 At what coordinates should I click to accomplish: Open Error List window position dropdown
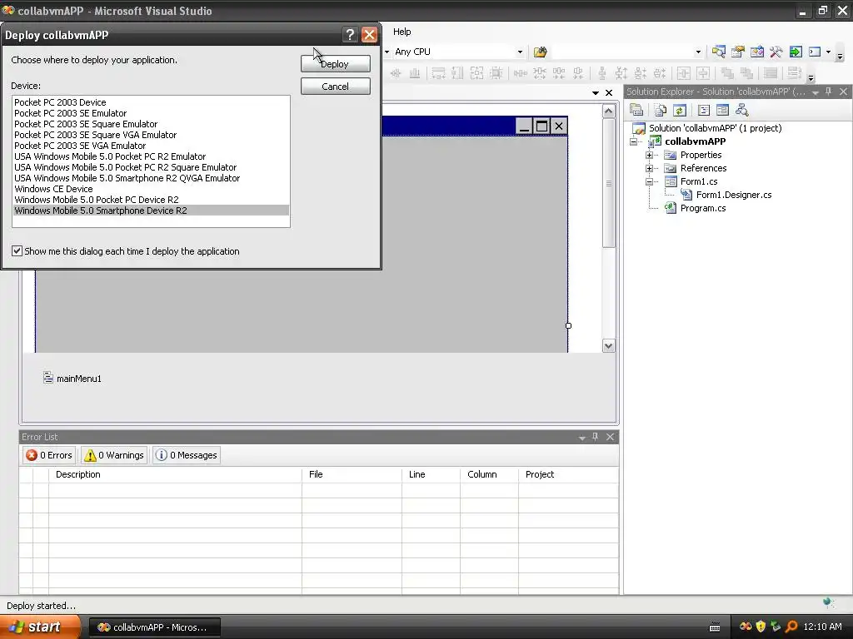581,437
